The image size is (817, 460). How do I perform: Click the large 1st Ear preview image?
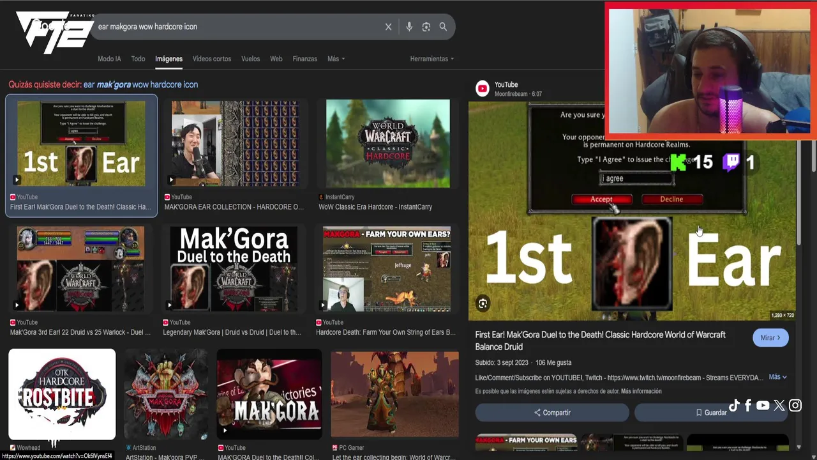pos(632,211)
